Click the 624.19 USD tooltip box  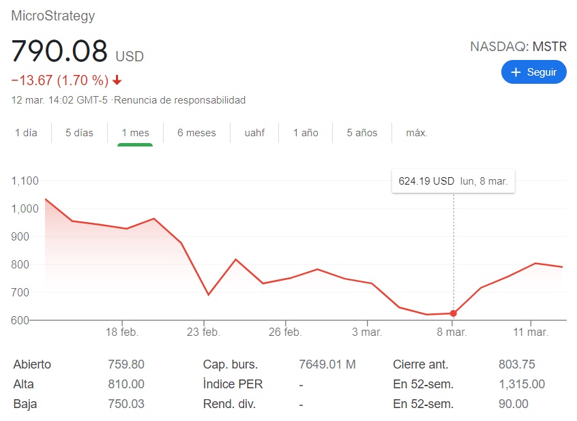pyautogui.click(x=454, y=181)
